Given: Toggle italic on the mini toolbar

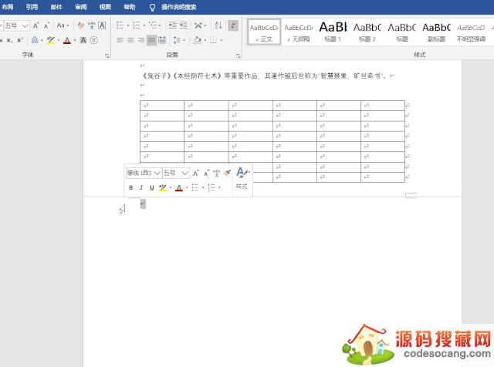Looking at the screenshot, I should [141, 187].
